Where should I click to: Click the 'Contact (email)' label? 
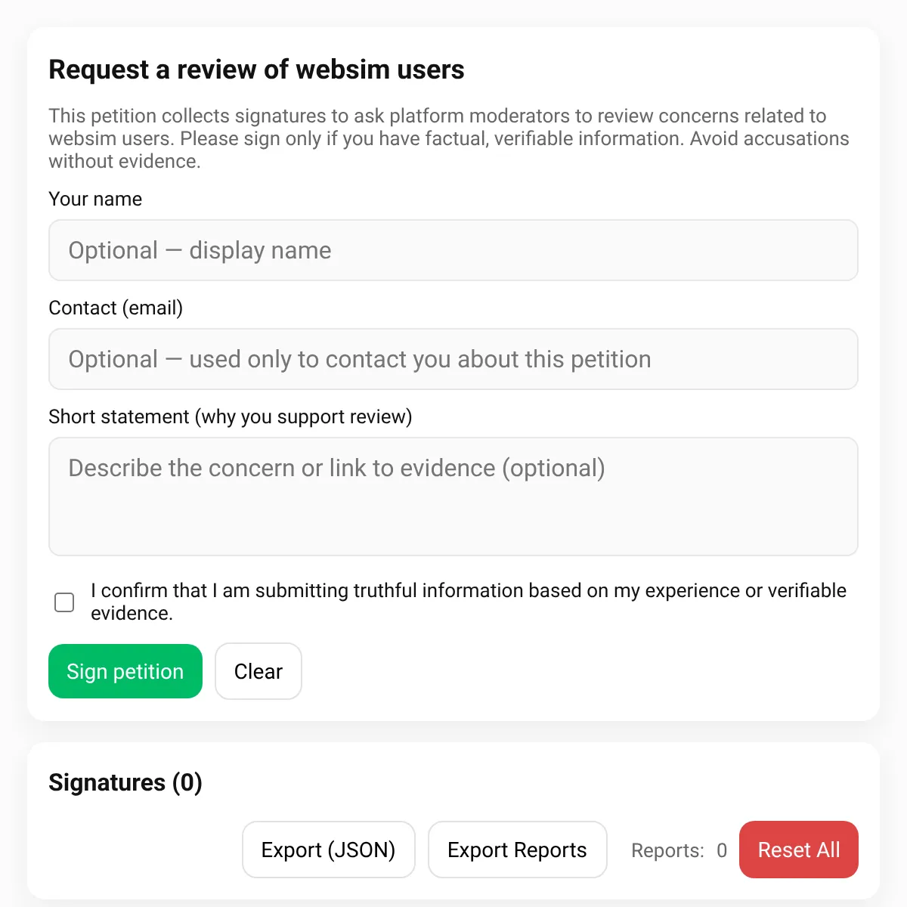point(116,308)
